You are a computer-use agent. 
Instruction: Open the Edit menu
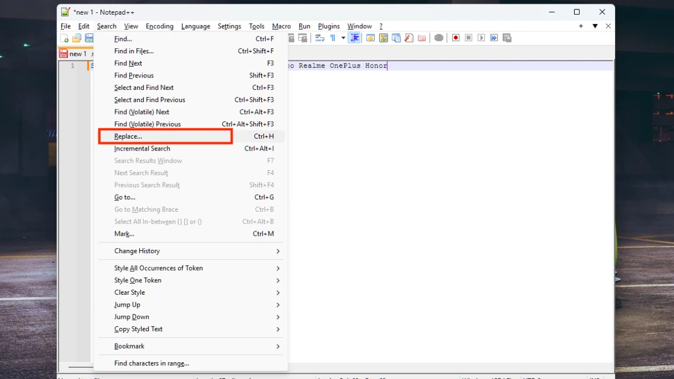[x=84, y=26]
